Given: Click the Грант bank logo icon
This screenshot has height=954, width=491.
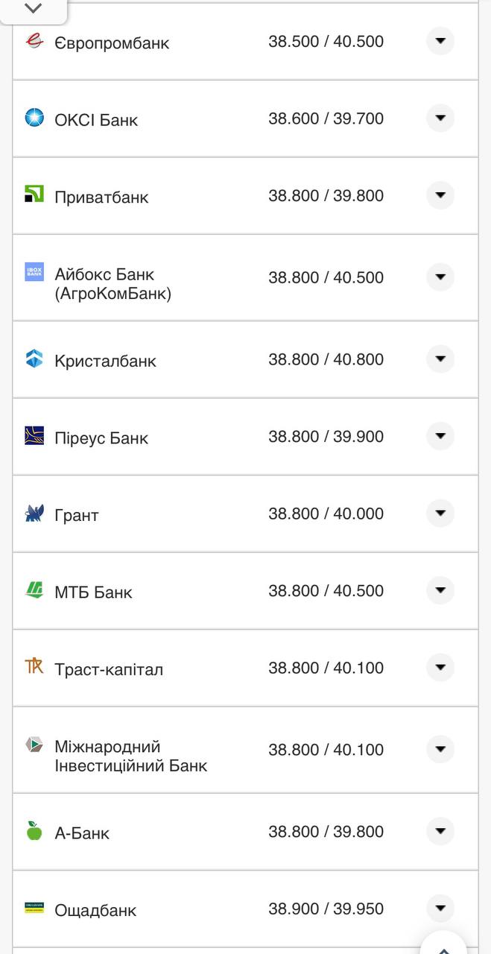Looking at the screenshot, I should [x=34, y=513].
